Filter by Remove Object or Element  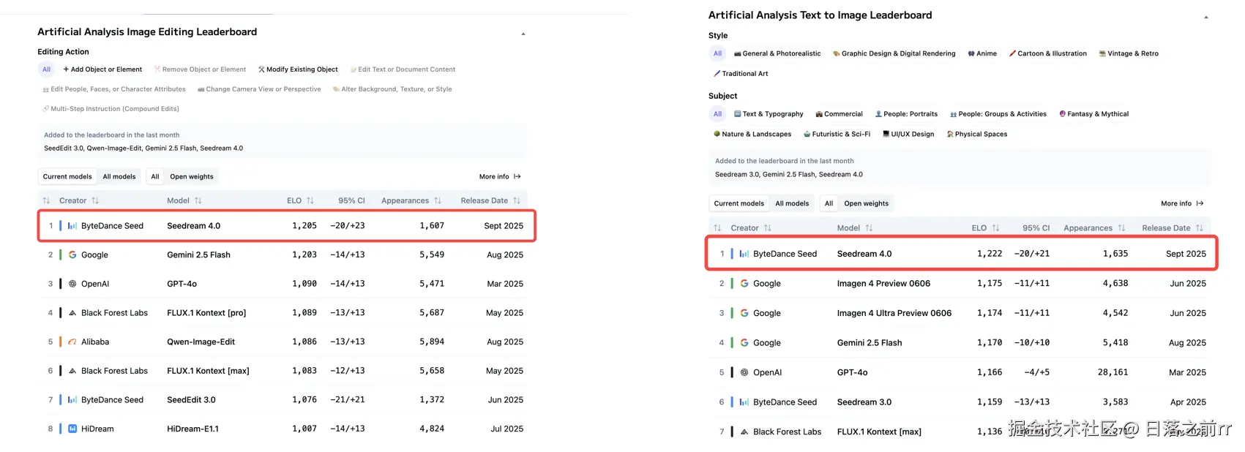[200, 69]
